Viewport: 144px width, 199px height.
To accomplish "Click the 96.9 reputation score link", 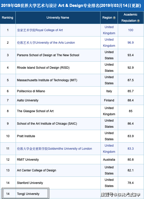I will 130,43.
